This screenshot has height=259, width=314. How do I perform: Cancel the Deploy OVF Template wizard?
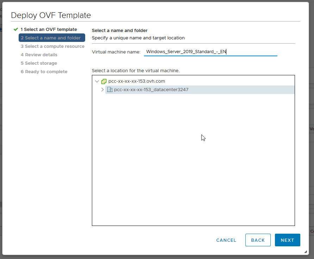[x=226, y=240]
